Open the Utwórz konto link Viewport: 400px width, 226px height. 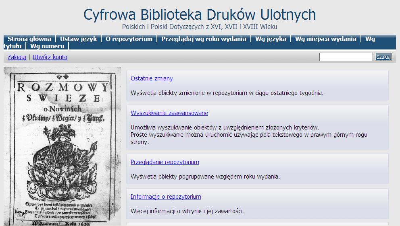(50, 57)
